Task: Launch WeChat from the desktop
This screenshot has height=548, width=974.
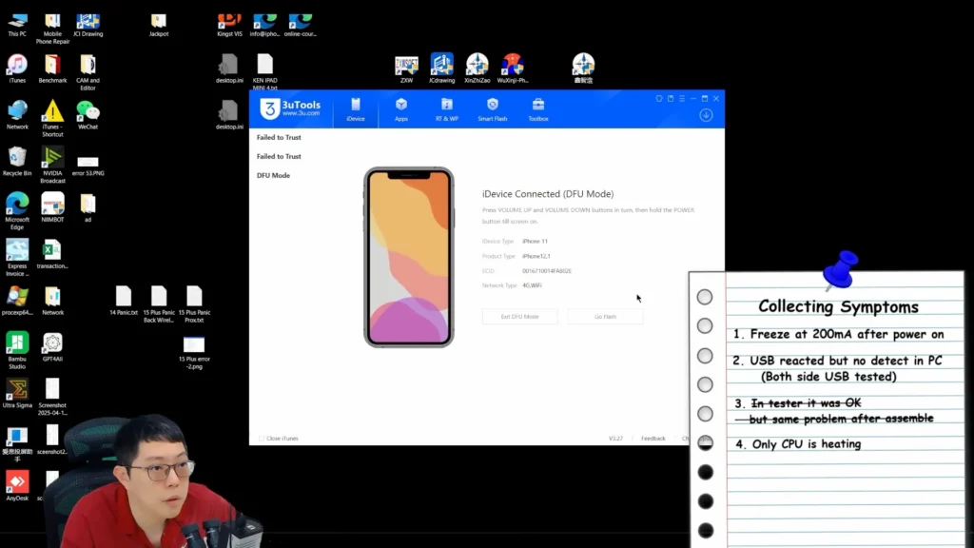Action: pos(88,115)
